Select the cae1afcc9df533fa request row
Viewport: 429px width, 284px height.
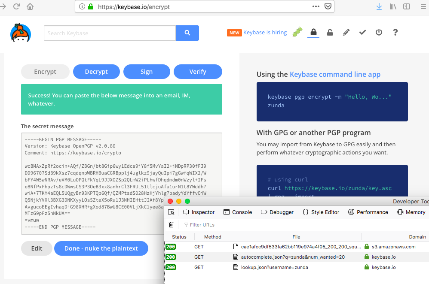coord(297,247)
